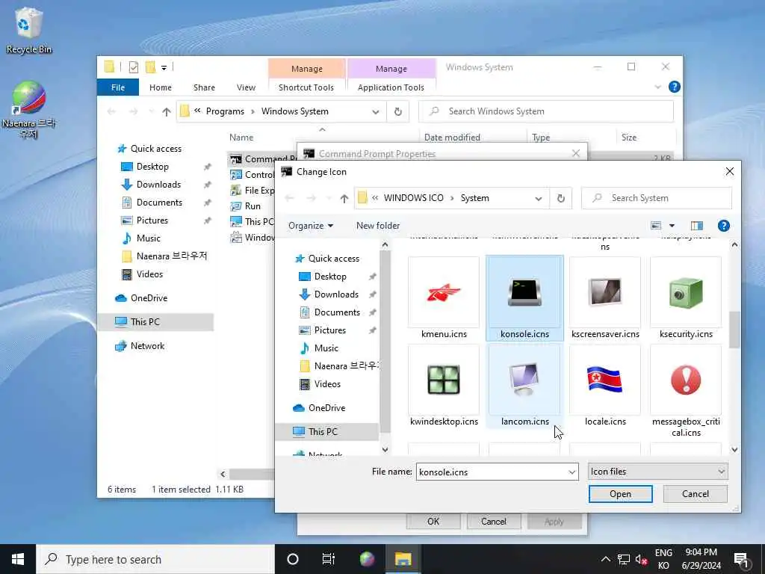Image resolution: width=765 pixels, height=574 pixels.
Task: Select This PC in Change Icon dialog sidebar
Action: coord(323,432)
